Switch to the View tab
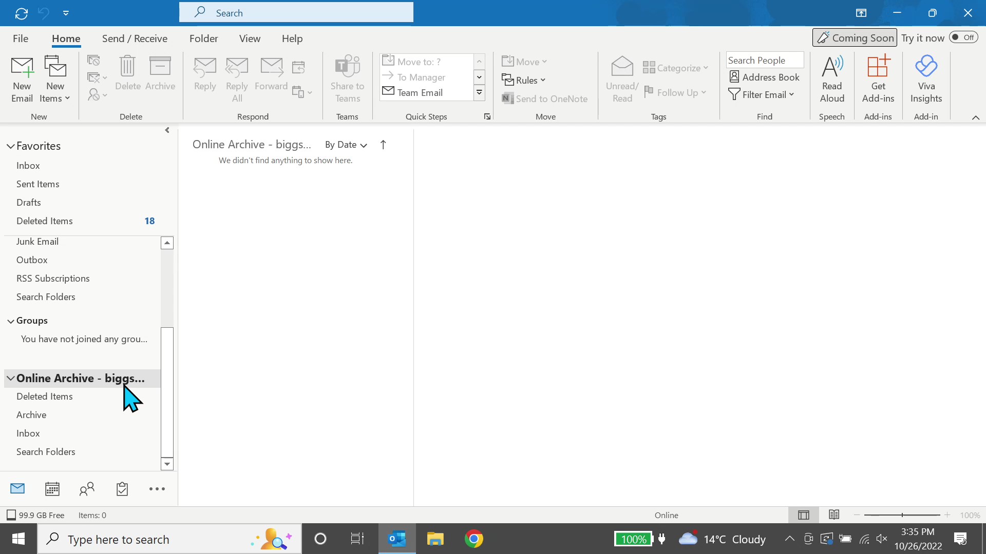The width and height of the screenshot is (986, 554). click(250, 38)
